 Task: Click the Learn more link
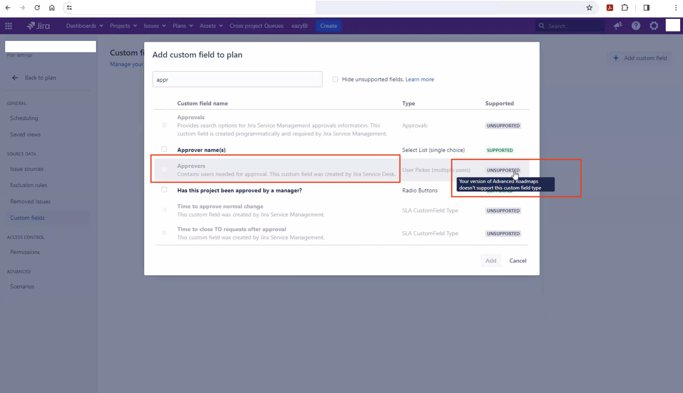[419, 79]
